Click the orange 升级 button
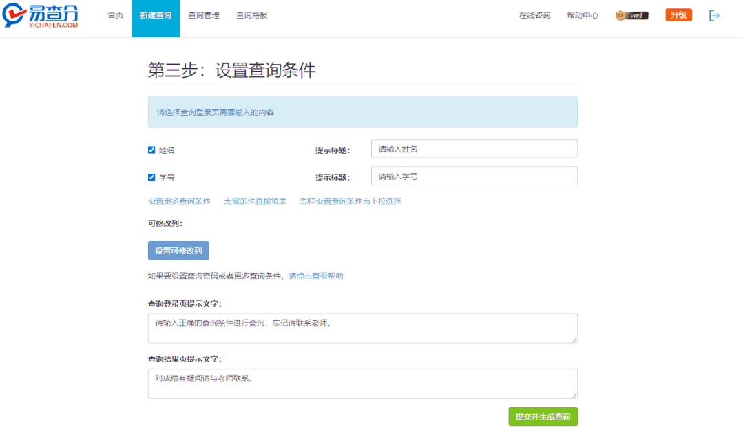 (678, 15)
